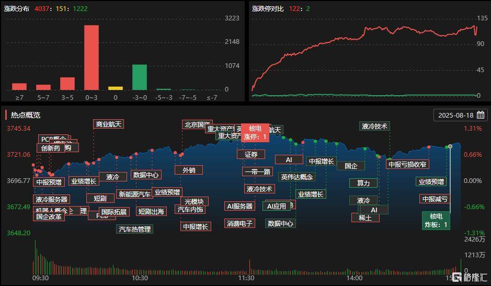
Task: Open the calendar icon next to 2025-08-18
Action: point(481,115)
